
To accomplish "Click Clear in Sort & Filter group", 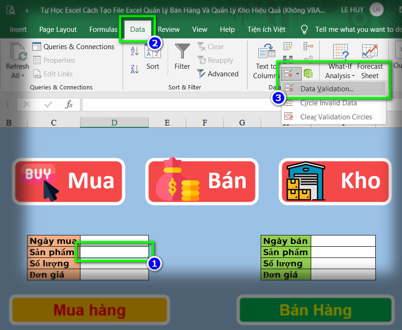I will [211, 47].
